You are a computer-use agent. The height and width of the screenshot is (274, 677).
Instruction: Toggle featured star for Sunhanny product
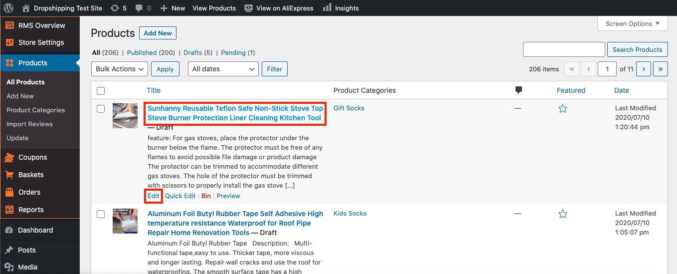pyautogui.click(x=563, y=108)
